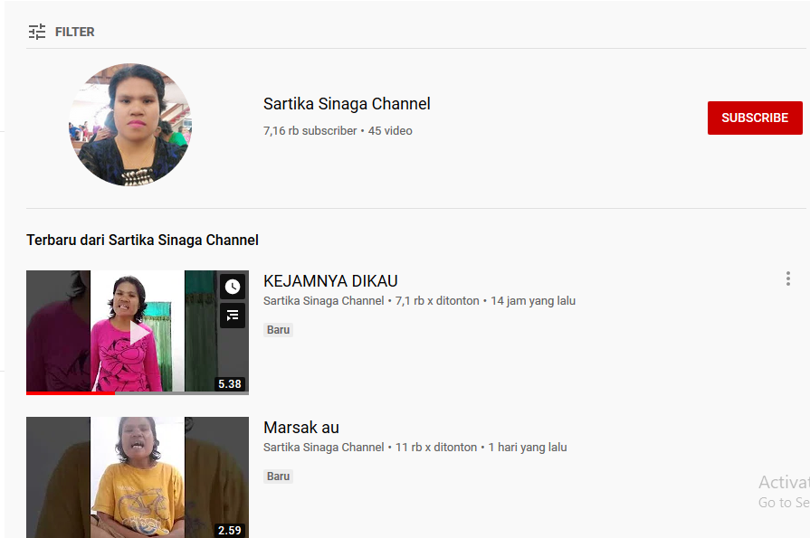
Task: Add KEJAMNYA DIKAU to the queue
Action: [x=232, y=316]
